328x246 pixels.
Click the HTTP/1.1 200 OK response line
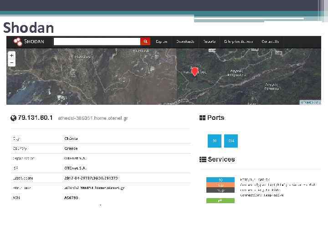tap(255, 179)
